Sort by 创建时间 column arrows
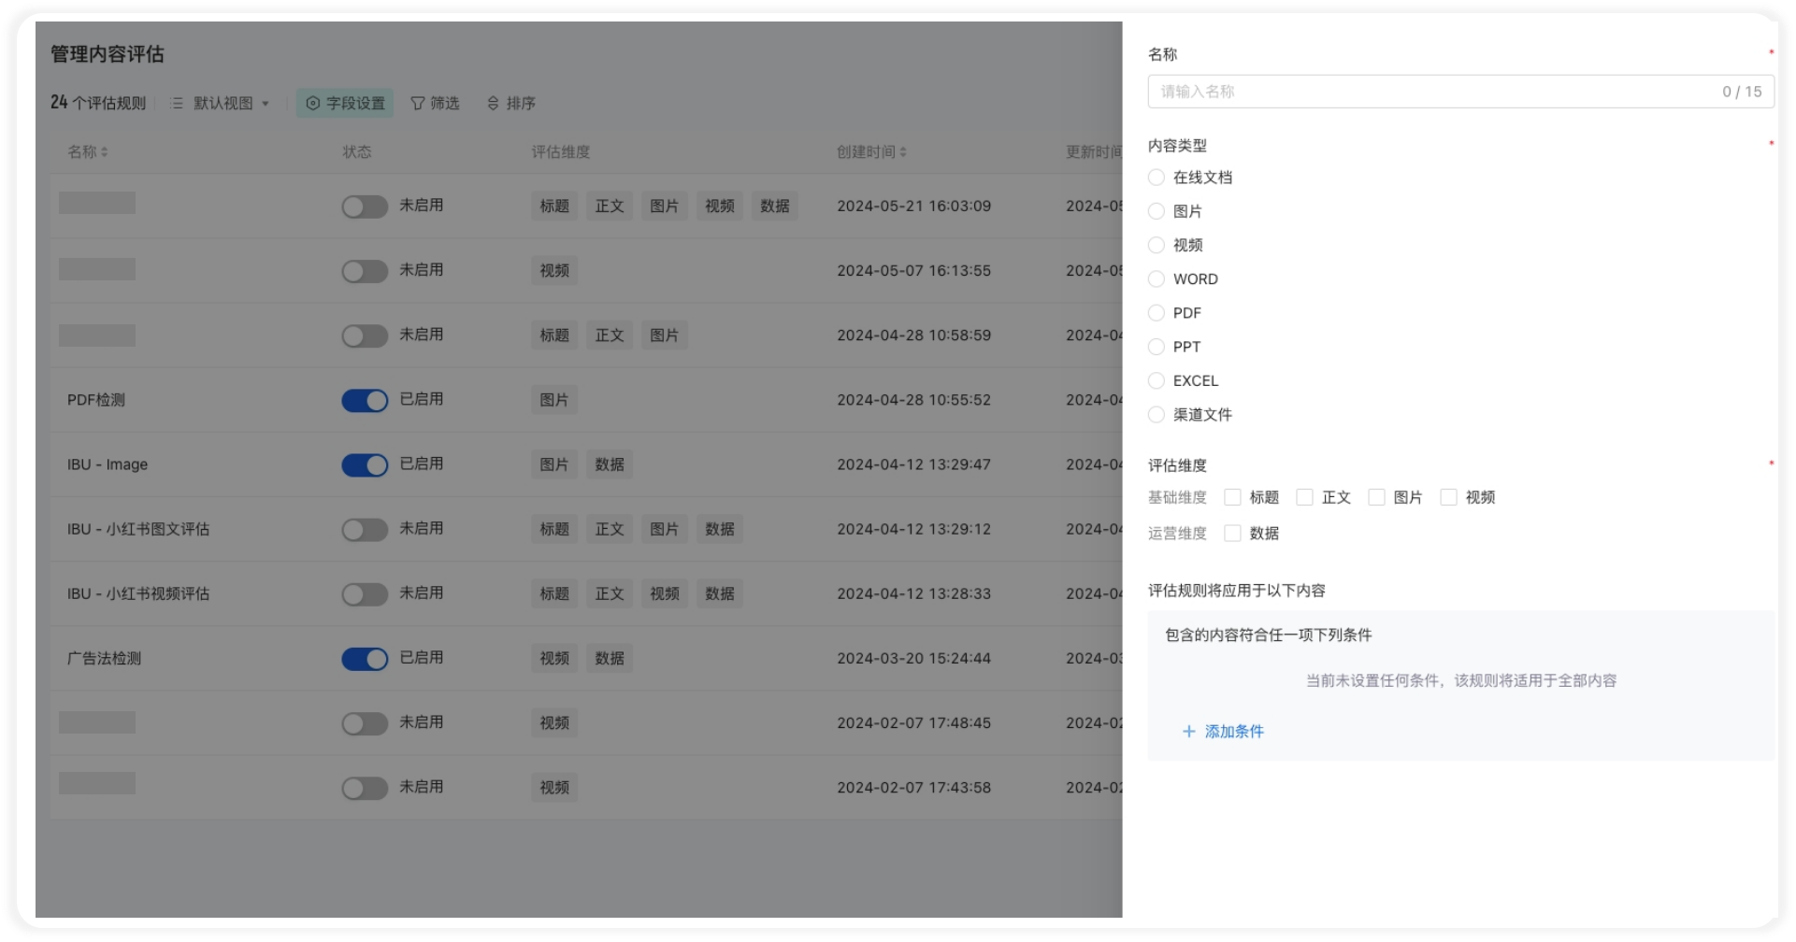Screen dimensions: 1796x942 pos(903,152)
